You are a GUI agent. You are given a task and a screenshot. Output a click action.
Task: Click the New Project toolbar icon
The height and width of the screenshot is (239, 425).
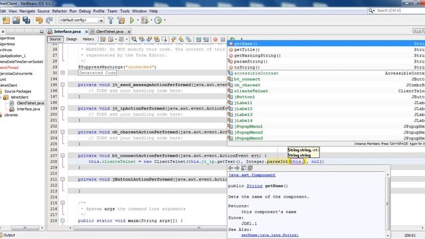[x=6, y=21]
